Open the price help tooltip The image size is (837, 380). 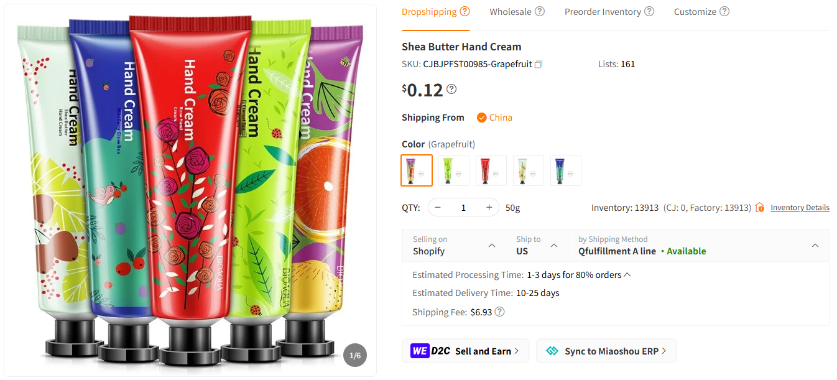point(451,89)
